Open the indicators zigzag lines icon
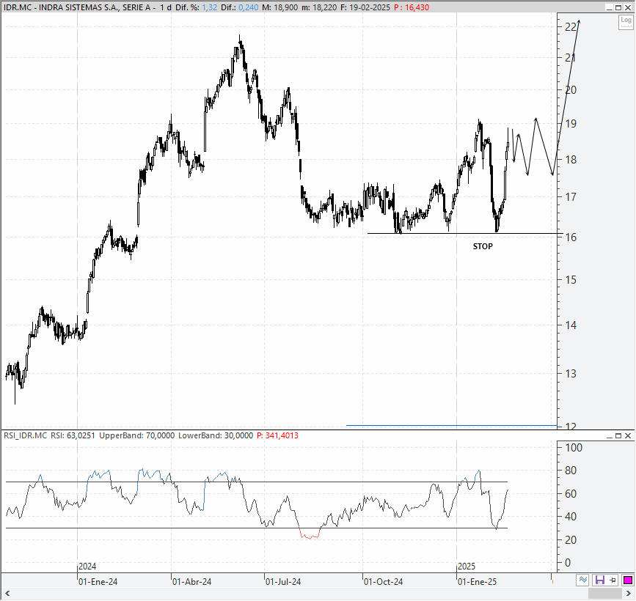Image resolution: width=636 pixels, height=601 pixels. tap(583, 580)
